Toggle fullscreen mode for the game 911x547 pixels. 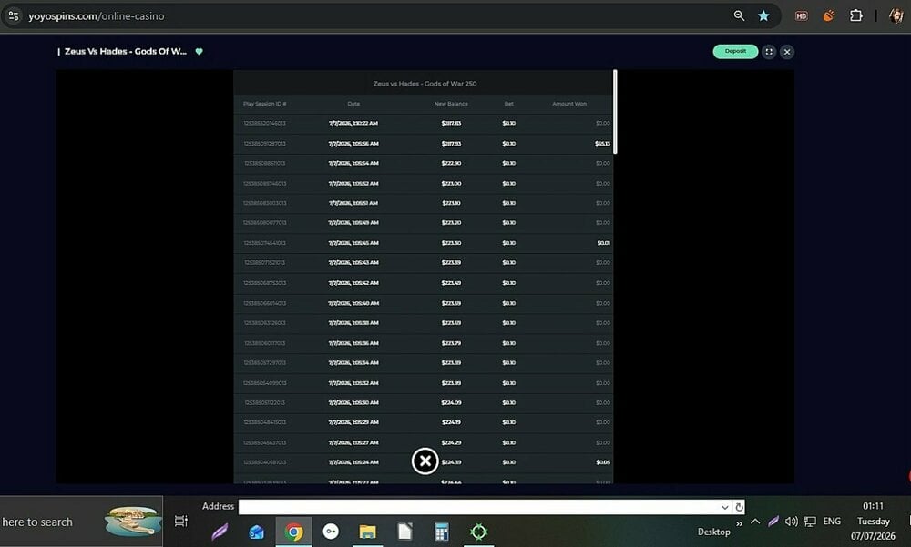pyautogui.click(x=769, y=52)
